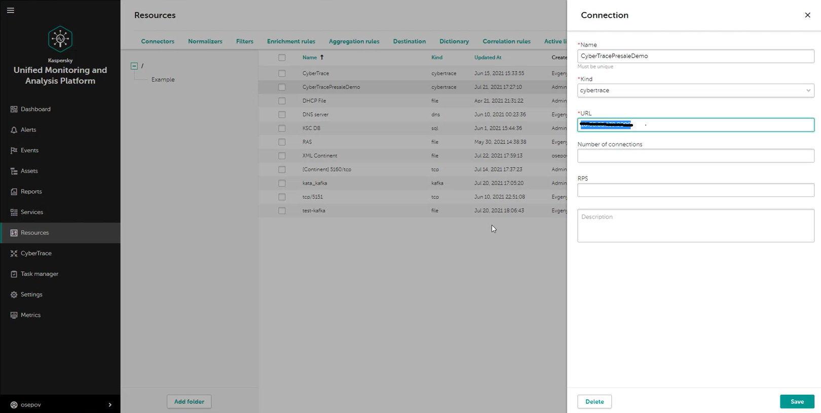Switch to the Destination tab

[409, 42]
